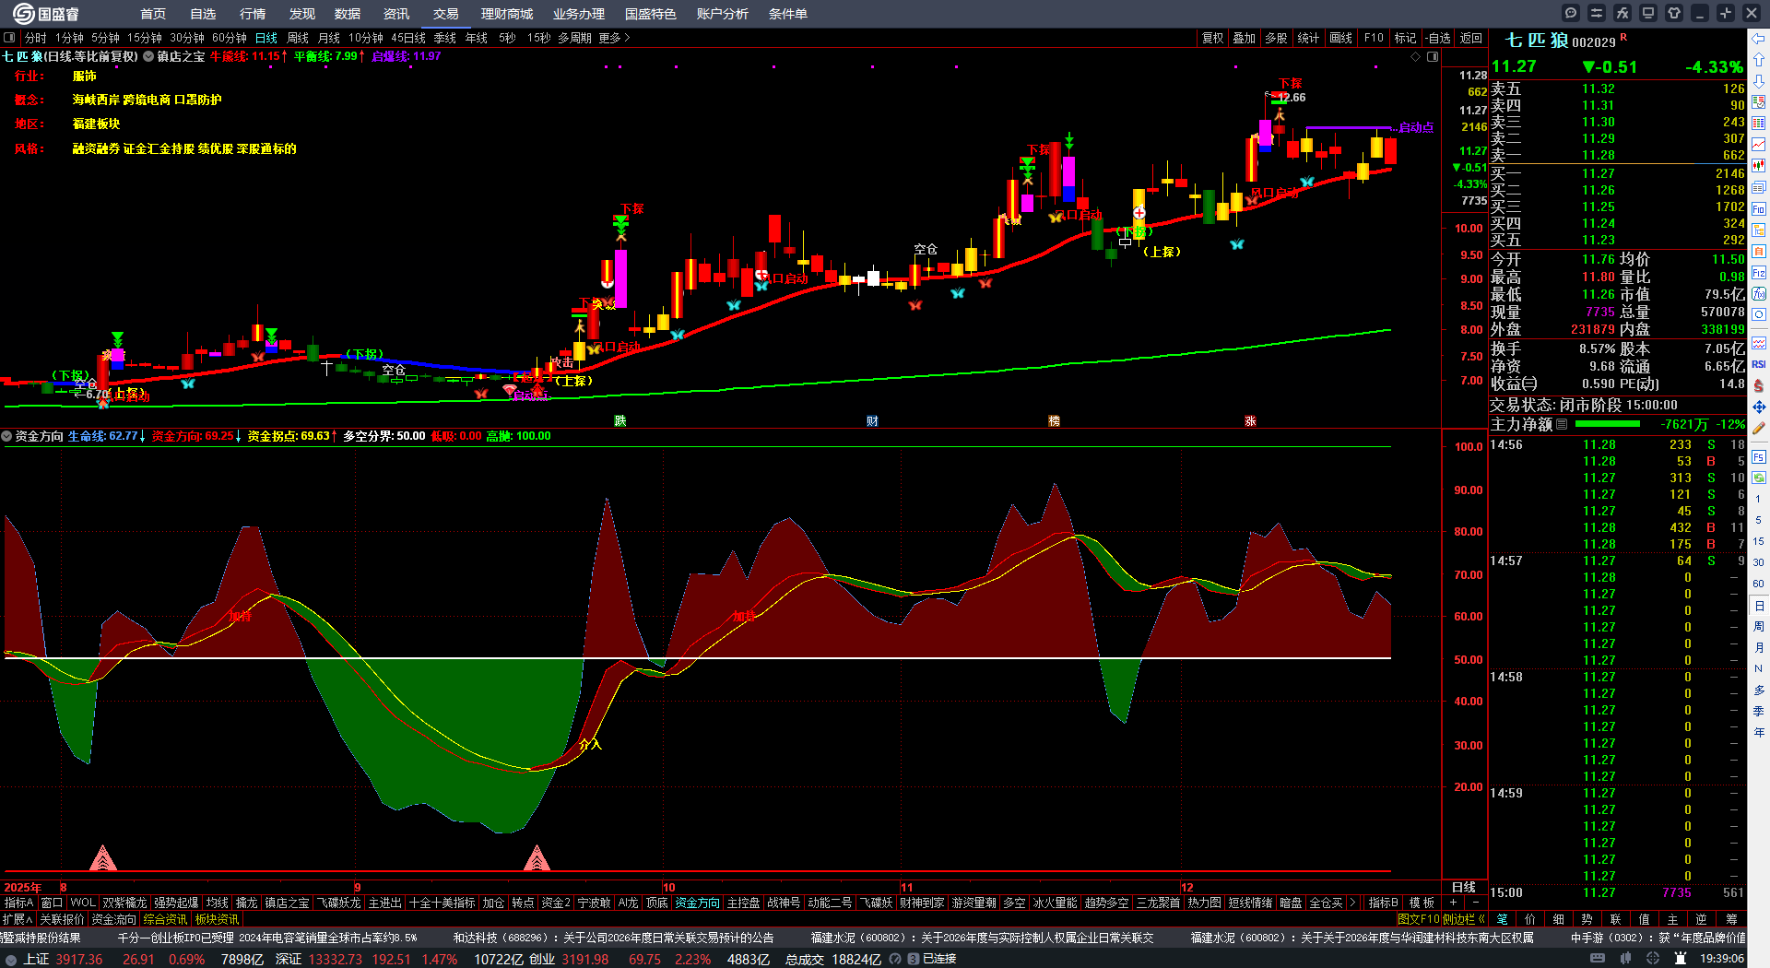
Task: Click the left arrow icon in right sidebar
Action: coord(1759,39)
